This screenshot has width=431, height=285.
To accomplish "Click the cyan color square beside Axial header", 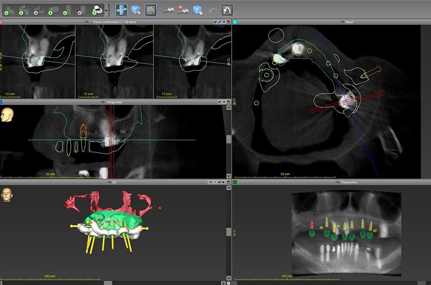I will 235,22.
